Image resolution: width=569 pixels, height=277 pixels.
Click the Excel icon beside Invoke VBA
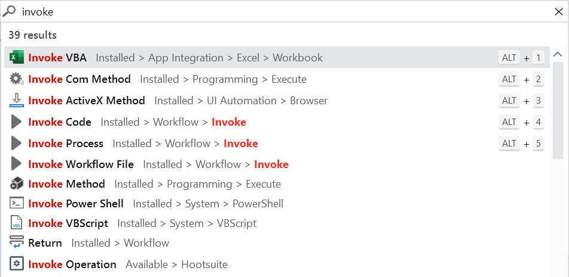pos(17,58)
